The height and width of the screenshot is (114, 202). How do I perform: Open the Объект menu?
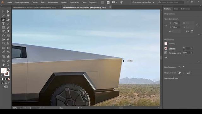35,2
